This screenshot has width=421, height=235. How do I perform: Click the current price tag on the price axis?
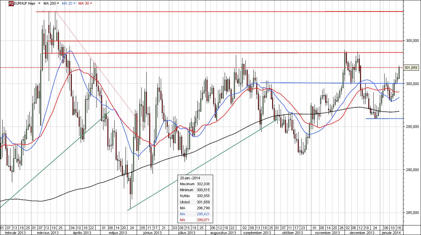pos(411,68)
